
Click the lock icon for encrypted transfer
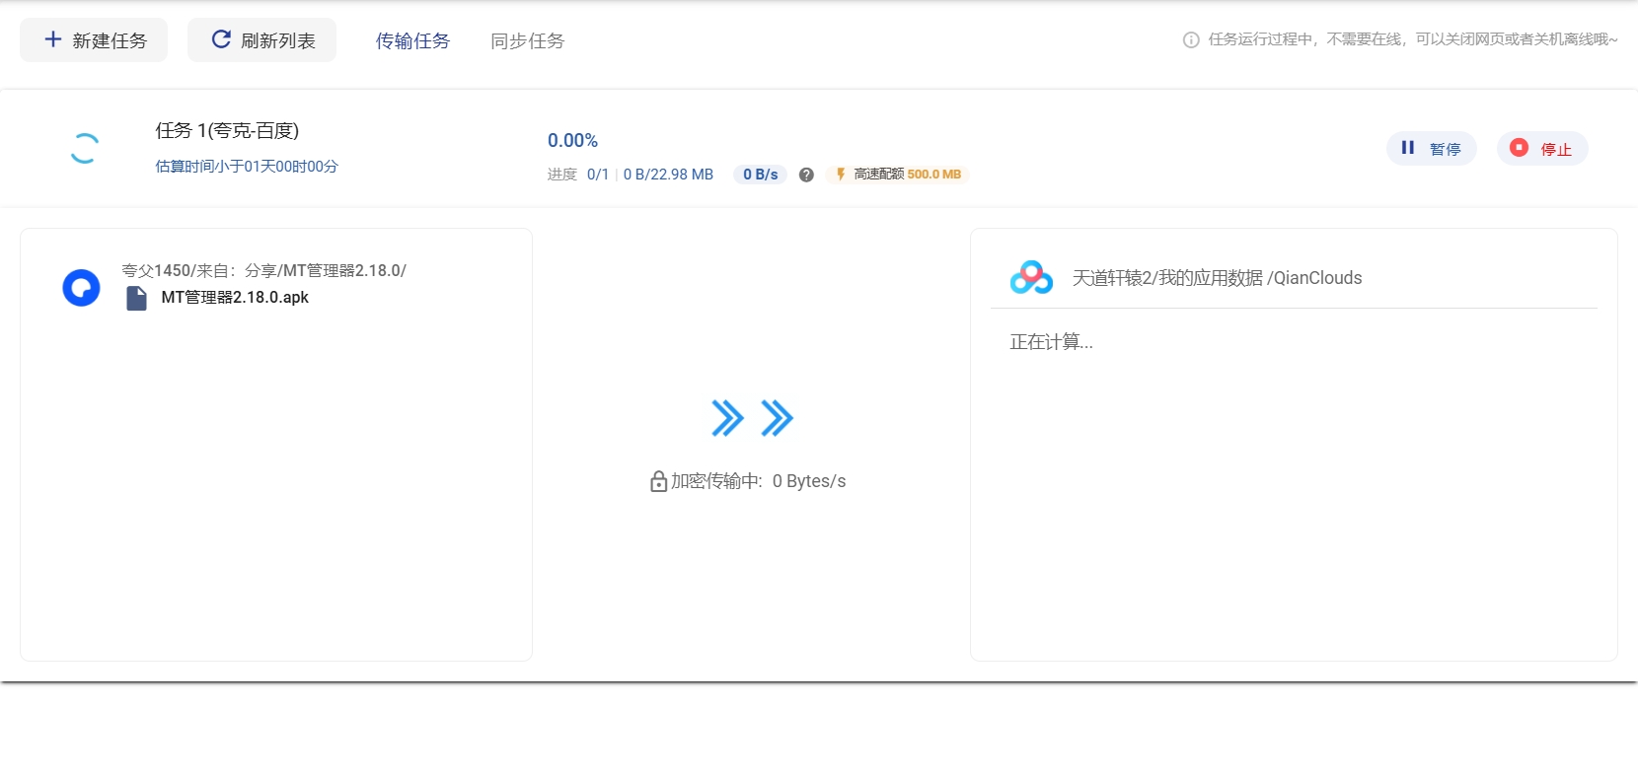pos(658,481)
